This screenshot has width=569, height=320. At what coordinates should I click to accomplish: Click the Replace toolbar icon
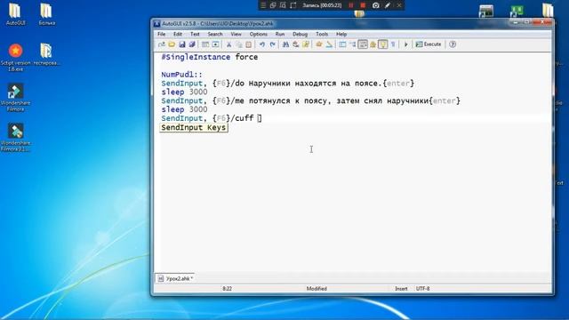(x=296, y=44)
